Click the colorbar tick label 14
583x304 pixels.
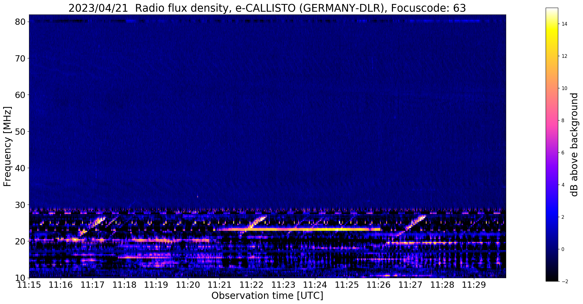click(564, 24)
